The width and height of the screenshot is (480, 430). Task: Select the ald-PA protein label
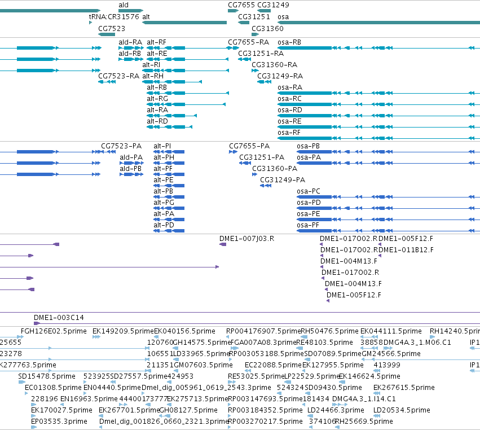(131, 157)
